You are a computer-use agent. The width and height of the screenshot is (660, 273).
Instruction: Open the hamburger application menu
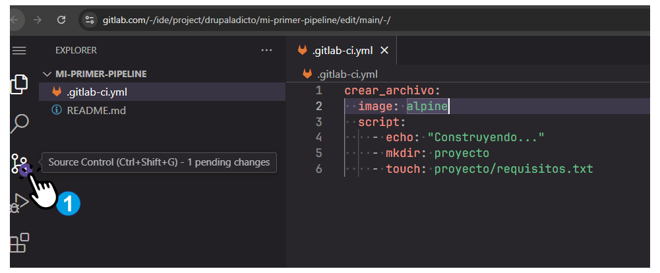pos(19,51)
